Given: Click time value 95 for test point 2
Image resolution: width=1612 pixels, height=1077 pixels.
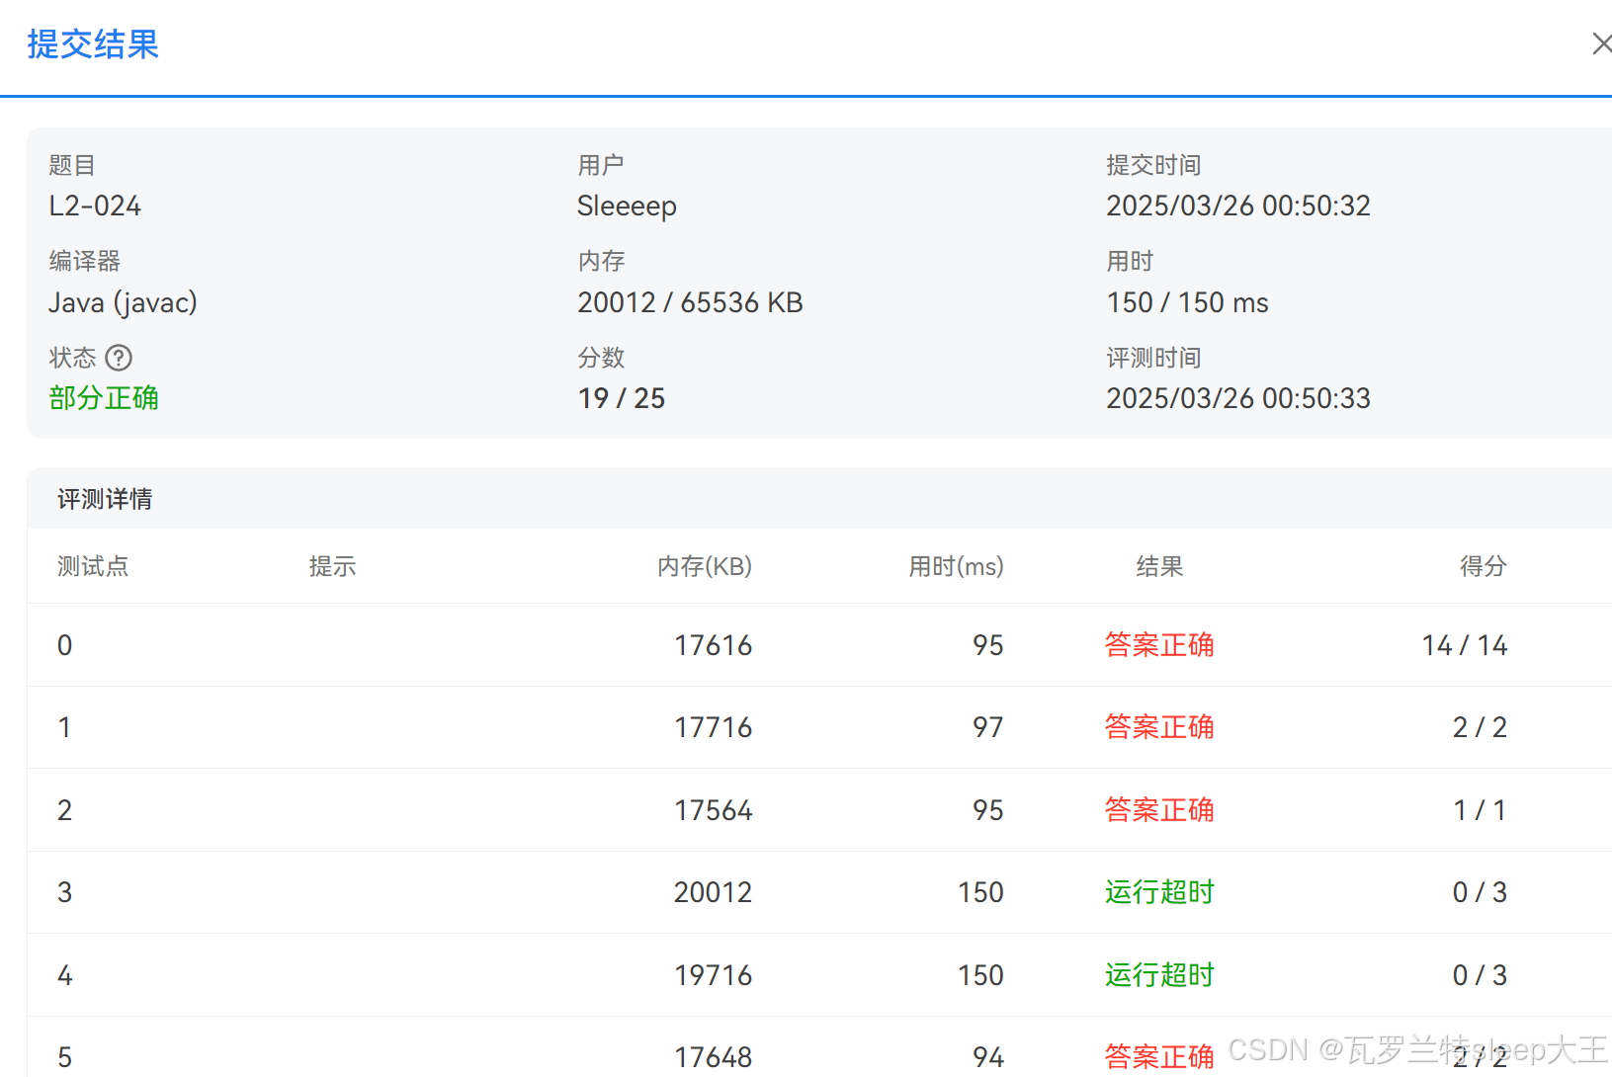Looking at the screenshot, I should (988, 810).
